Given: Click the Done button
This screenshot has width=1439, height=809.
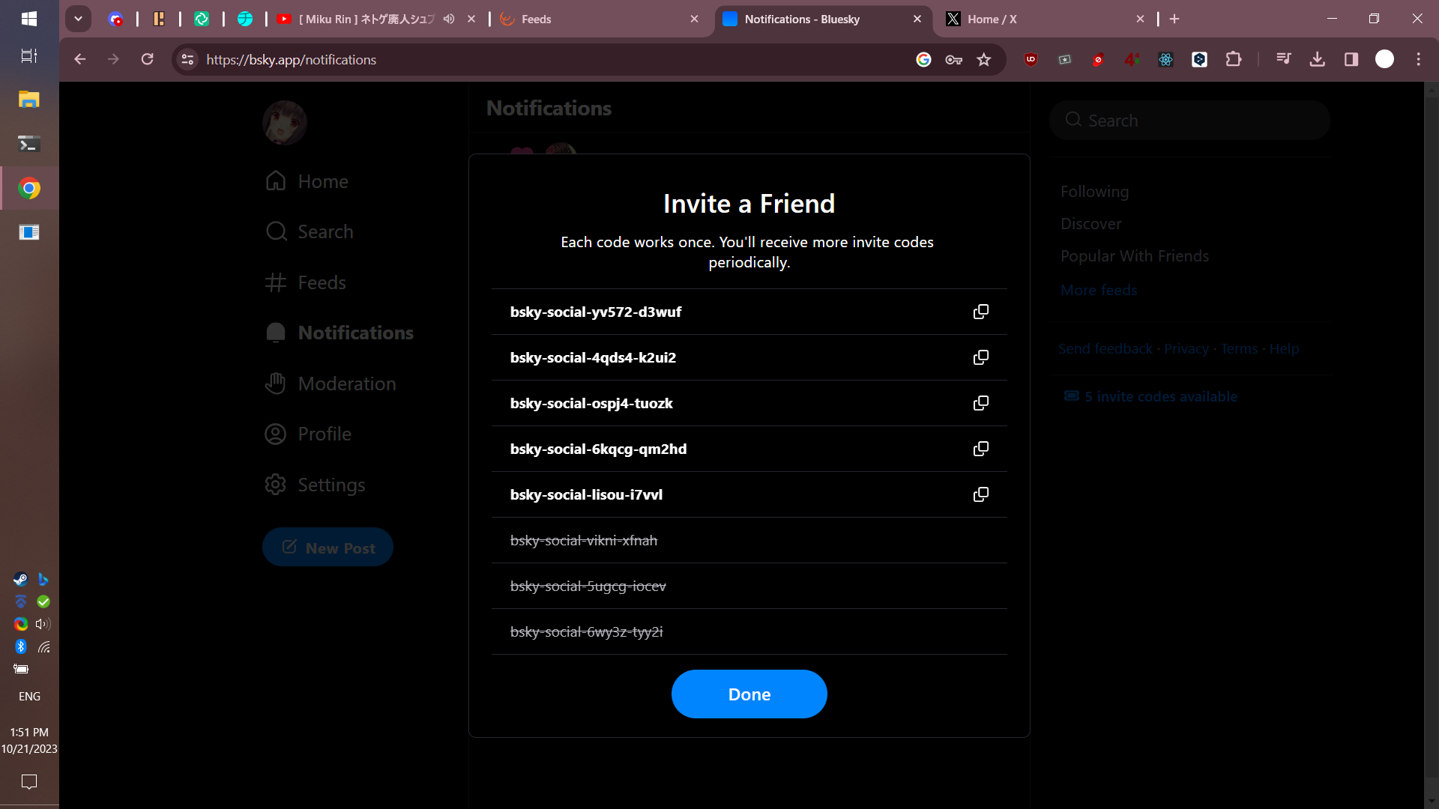Looking at the screenshot, I should (749, 694).
